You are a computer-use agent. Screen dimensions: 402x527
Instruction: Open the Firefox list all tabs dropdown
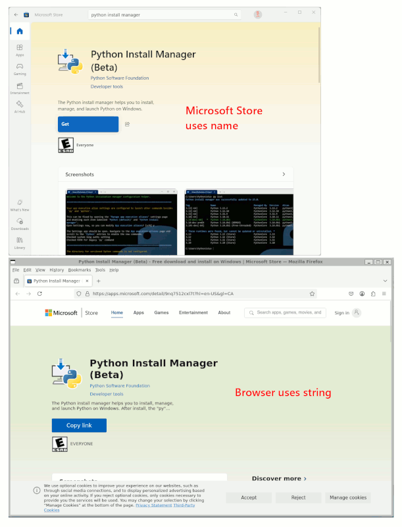(x=385, y=281)
